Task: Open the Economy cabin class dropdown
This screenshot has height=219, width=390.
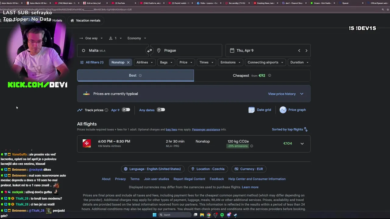Action: click(x=136, y=38)
